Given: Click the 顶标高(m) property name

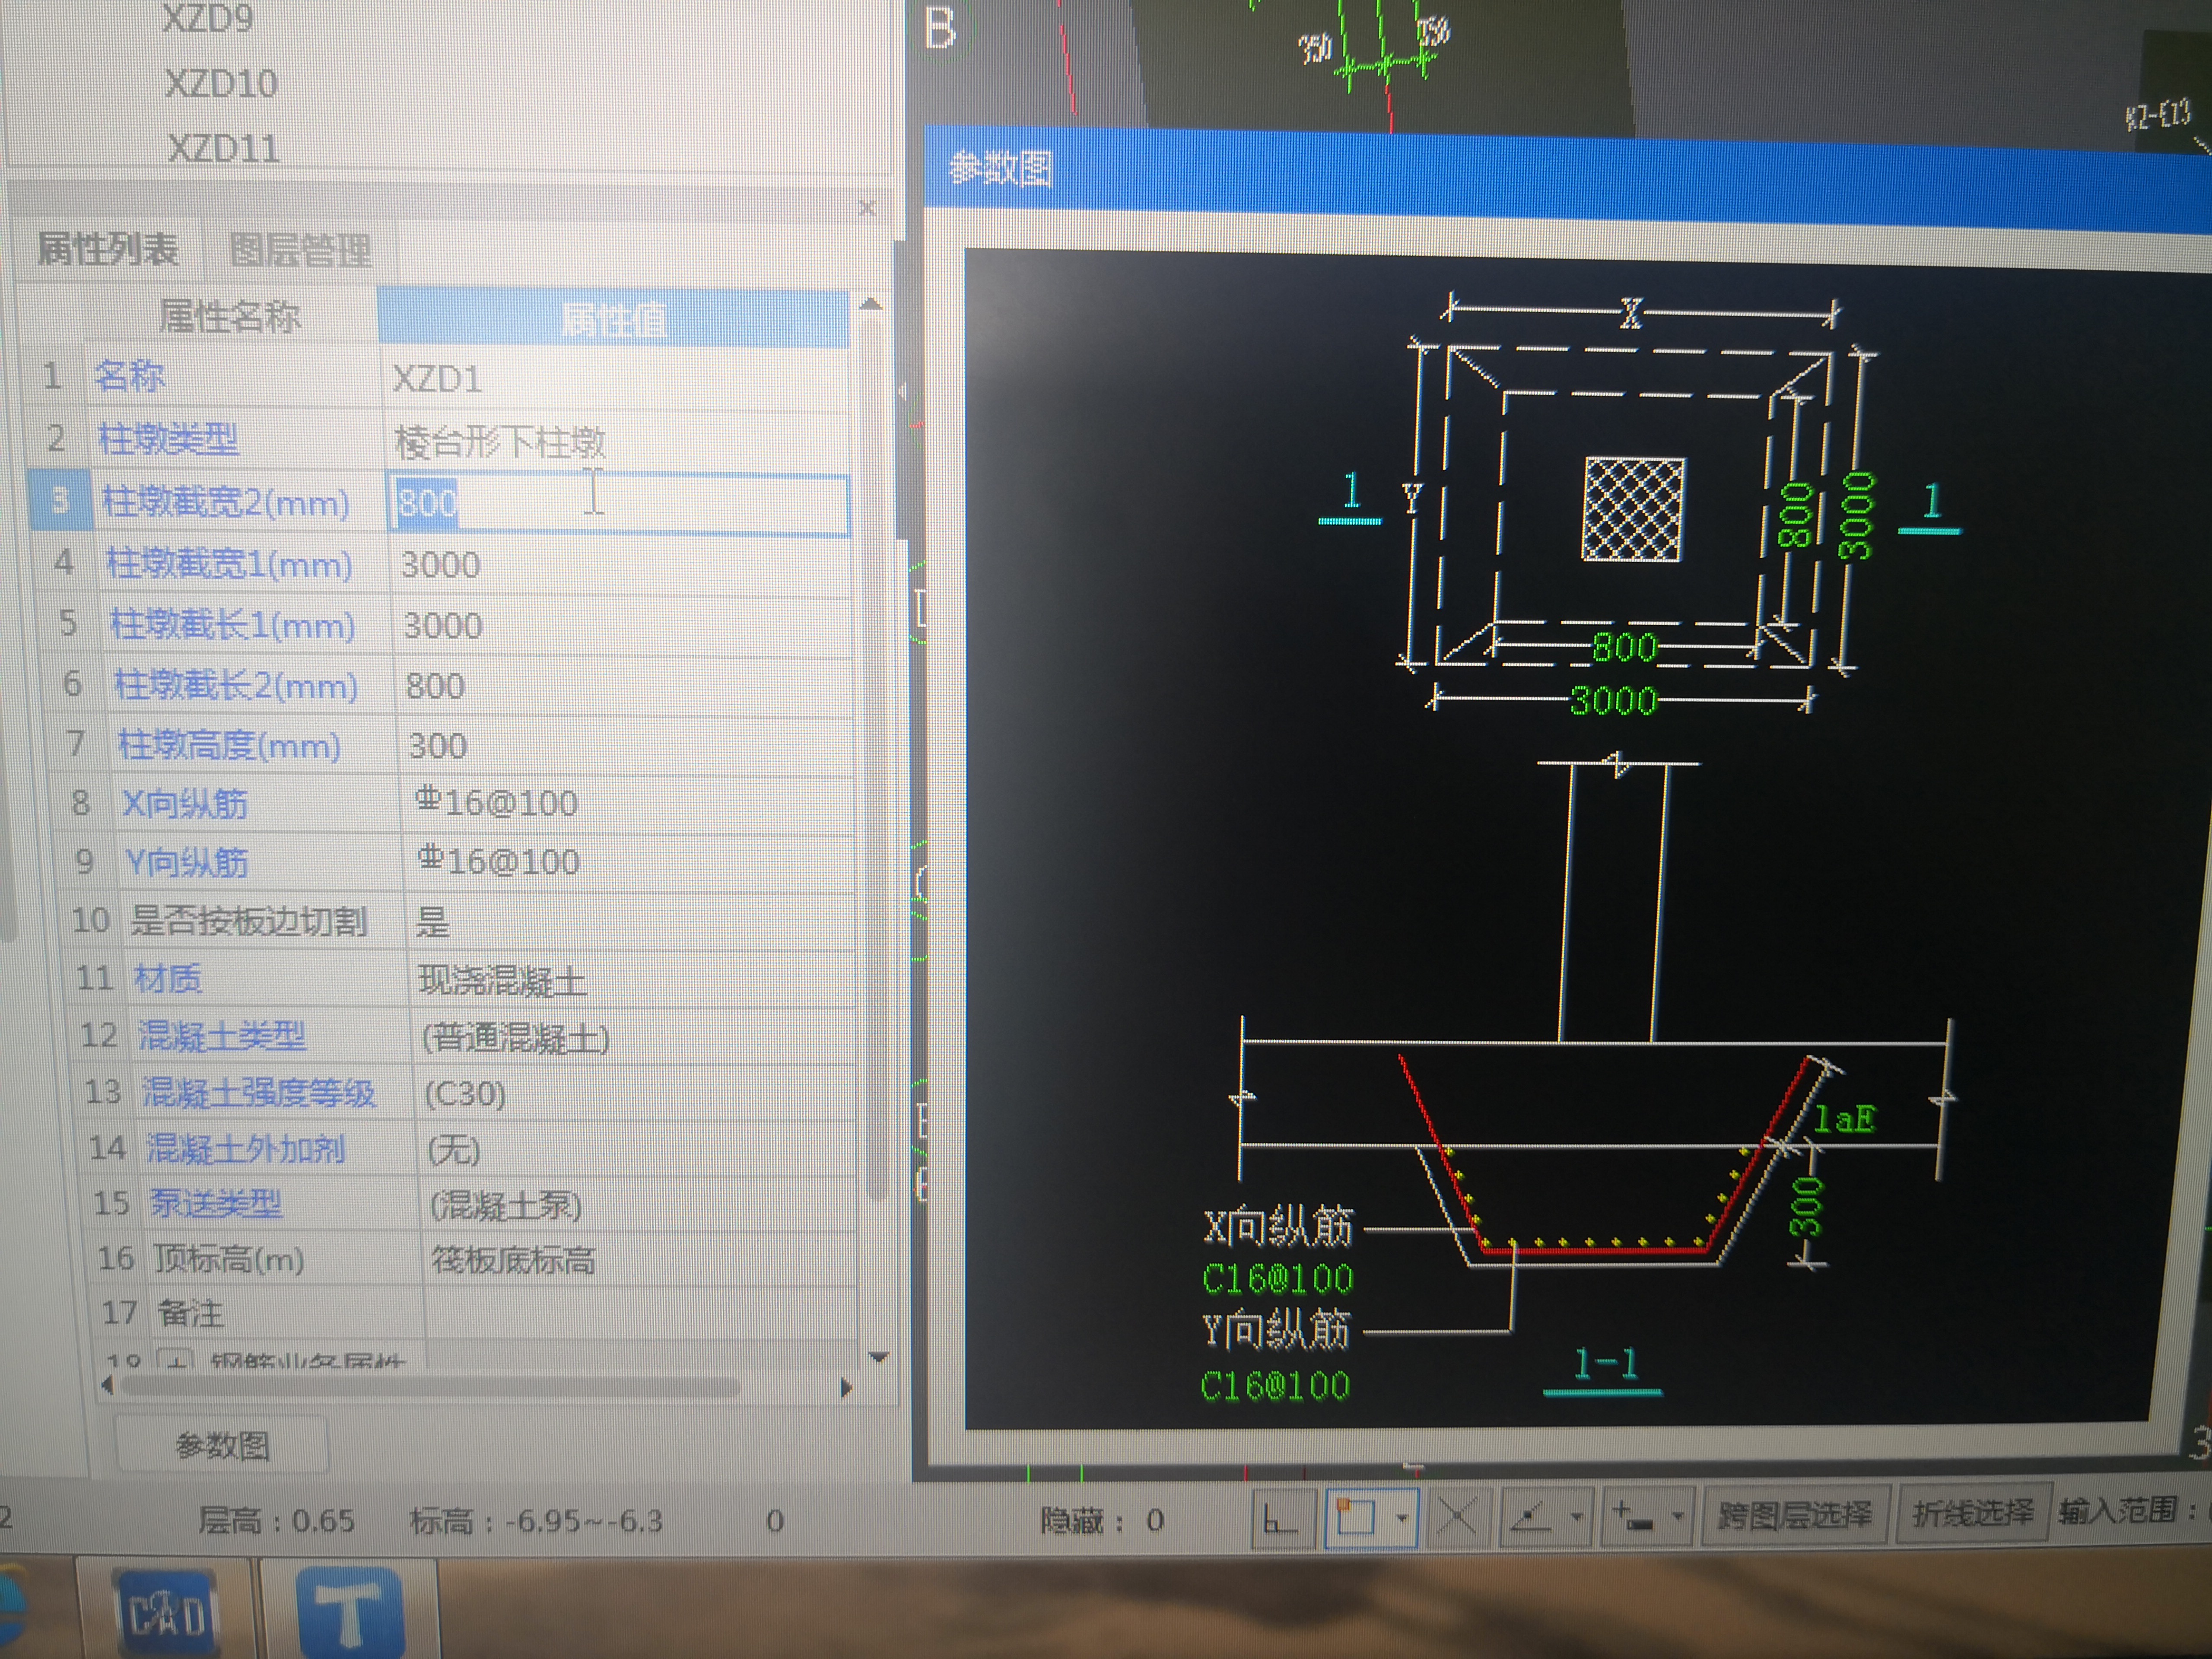Looking at the screenshot, I should point(229,1259).
